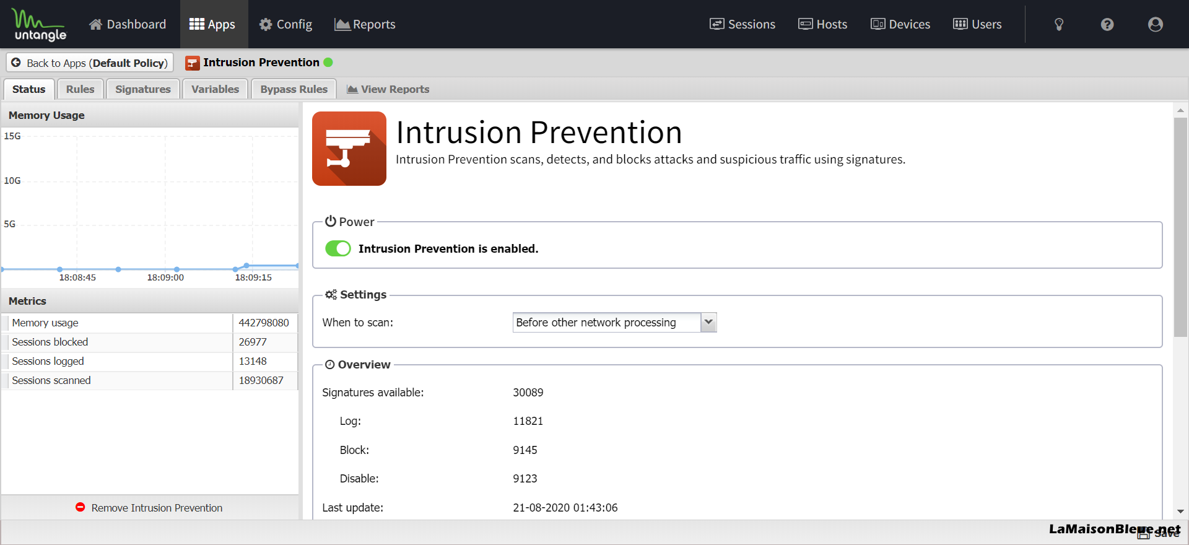
Task: Click the vertical scrollbar thumb
Action: click(x=1180, y=227)
